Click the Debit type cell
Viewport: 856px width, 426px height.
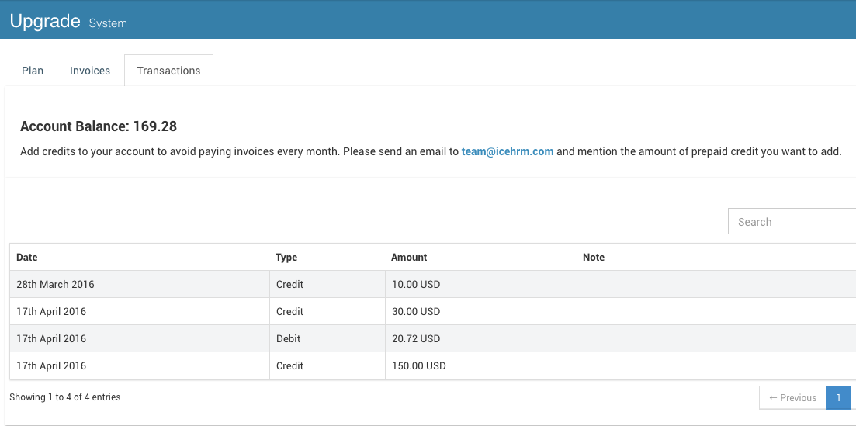327,338
